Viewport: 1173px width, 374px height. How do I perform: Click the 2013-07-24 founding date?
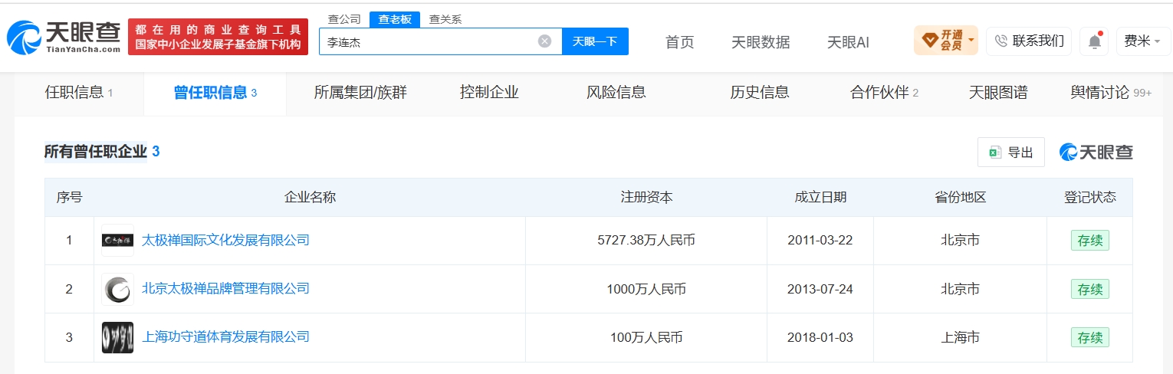click(x=820, y=289)
